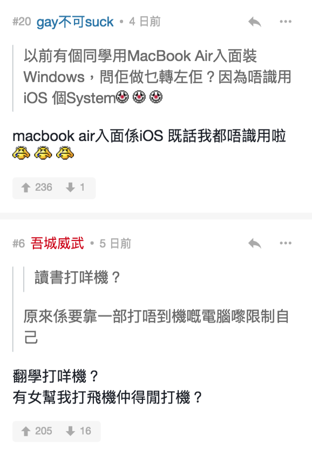
Task: Click first clown emoji in quote
Action: point(123,97)
